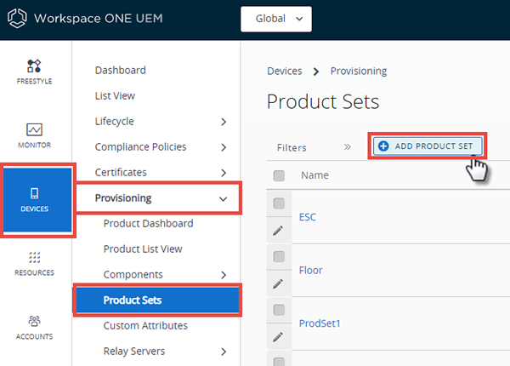Image resolution: width=510 pixels, height=366 pixels.
Task: Open the Monitor sidebar section
Action: (x=34, y=136)
